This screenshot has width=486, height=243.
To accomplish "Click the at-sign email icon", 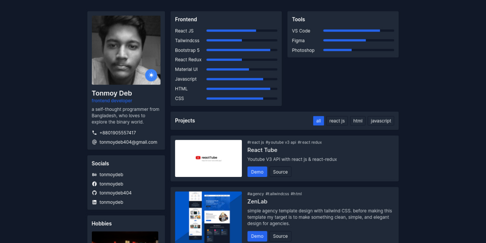I will pos(95,142).
